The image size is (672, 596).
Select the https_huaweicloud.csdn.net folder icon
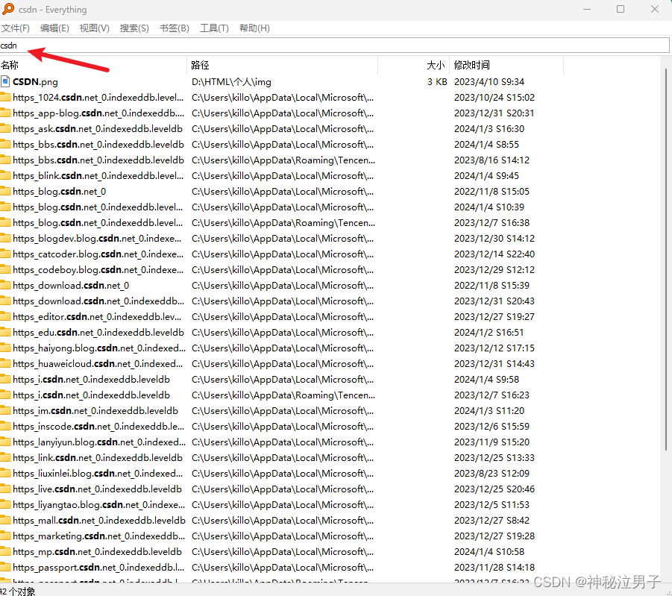(5, 363)
